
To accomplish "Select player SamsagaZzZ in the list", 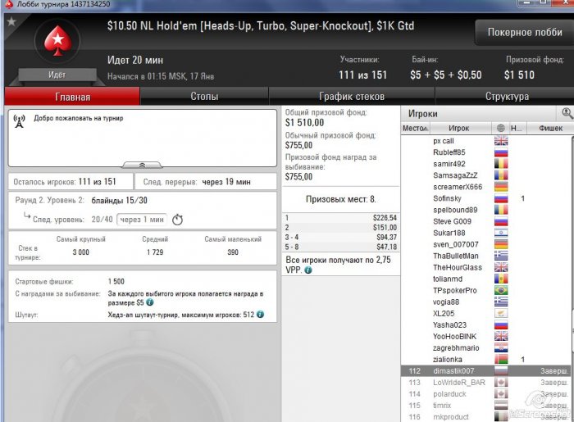I will (x=485, y=175).
